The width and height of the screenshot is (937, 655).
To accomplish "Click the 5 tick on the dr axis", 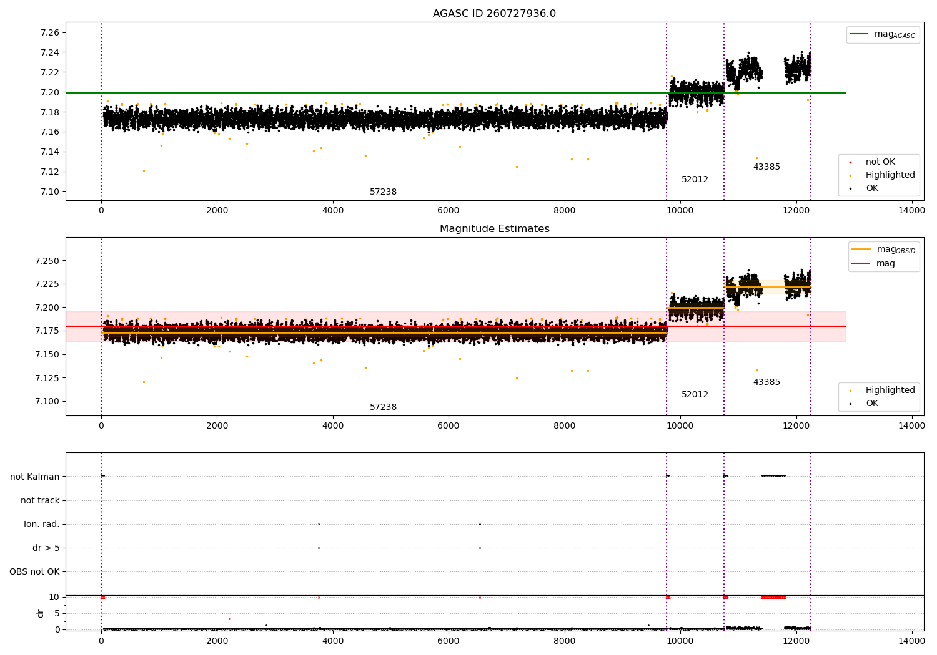I will 57,613.
